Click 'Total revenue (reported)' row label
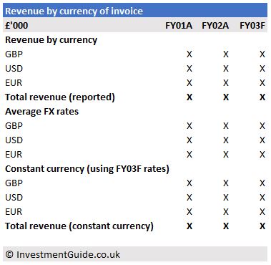This screenshot has height=265, width=271. 60,97
